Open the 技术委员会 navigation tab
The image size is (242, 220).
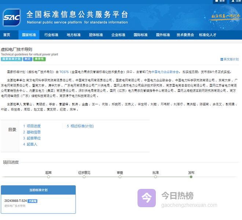point(185,35)
